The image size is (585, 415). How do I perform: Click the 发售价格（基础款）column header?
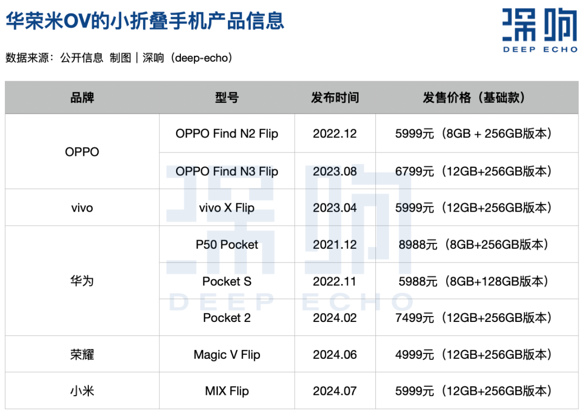[x=473, y=98]
